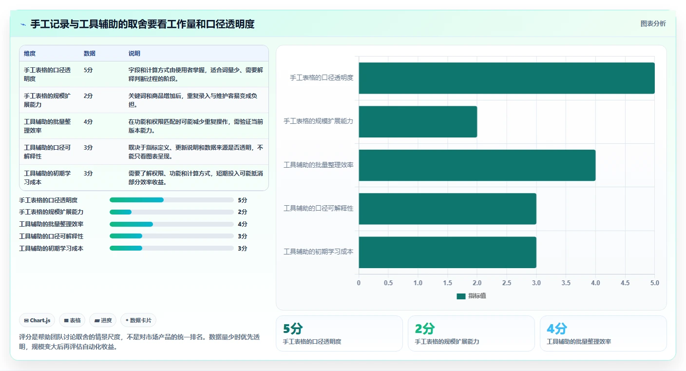Click the 4分 label beside the progress bar
The height and width of the screenshot is (371, 686).
pyautogui.click(x=243, y=224)
